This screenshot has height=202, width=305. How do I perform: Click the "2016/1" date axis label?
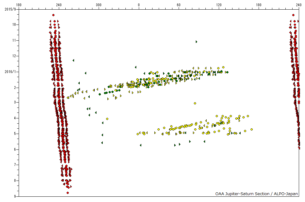[10, 72]
